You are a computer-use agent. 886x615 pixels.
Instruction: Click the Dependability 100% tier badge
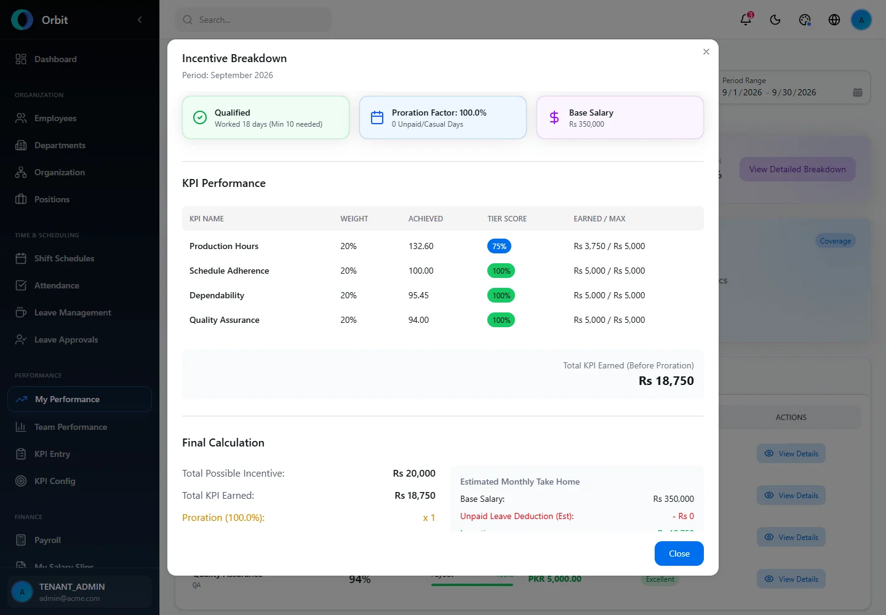(501, 295)
